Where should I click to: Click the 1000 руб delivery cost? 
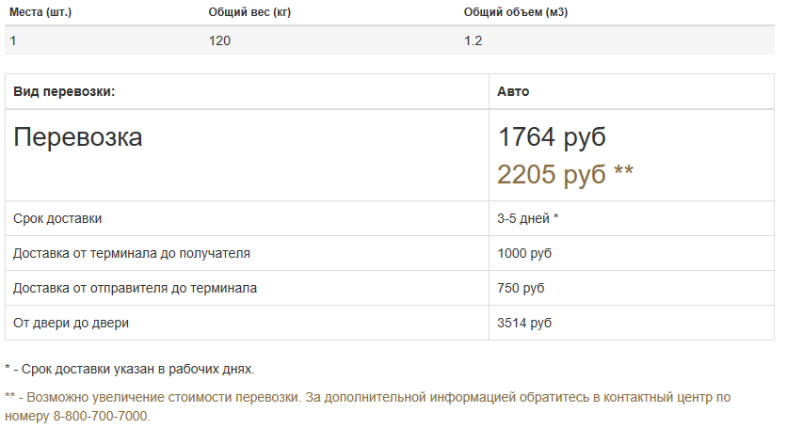click(524, 253)
